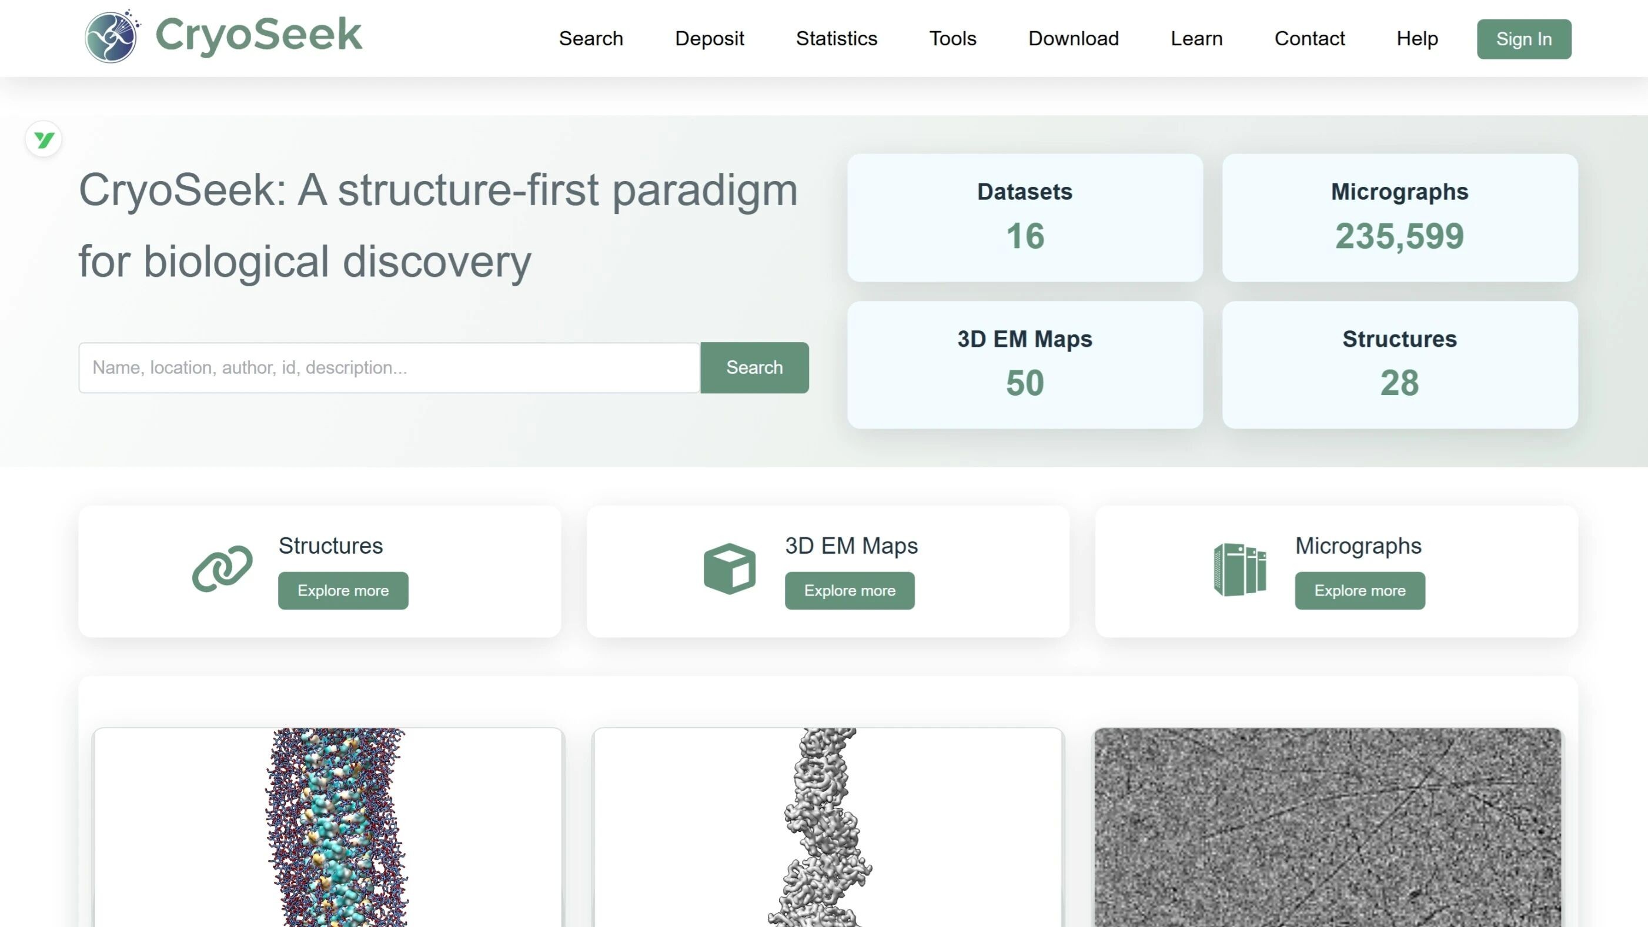The image size is (1648, 927).
Task: Click the chain-link Structures icon
Action: click(223, 568)
